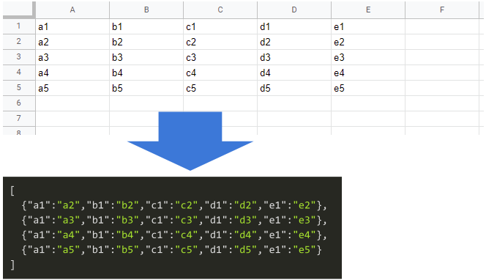Select cell containing e5
The height and width of the screenshot is (280, 486).
point(368,88)
